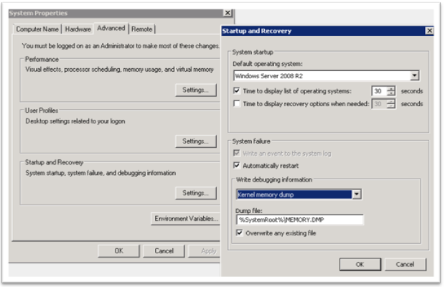445x287 pixels.
Task: Open Performance Settings button
Action: [195, 90]
